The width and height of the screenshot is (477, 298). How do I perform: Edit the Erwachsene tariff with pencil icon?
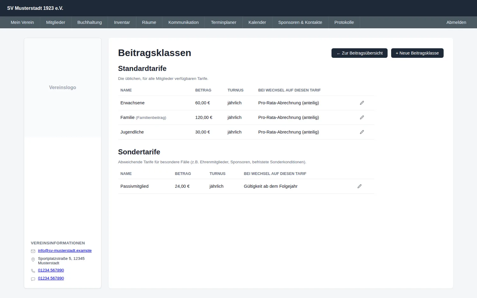coord(362,103)
